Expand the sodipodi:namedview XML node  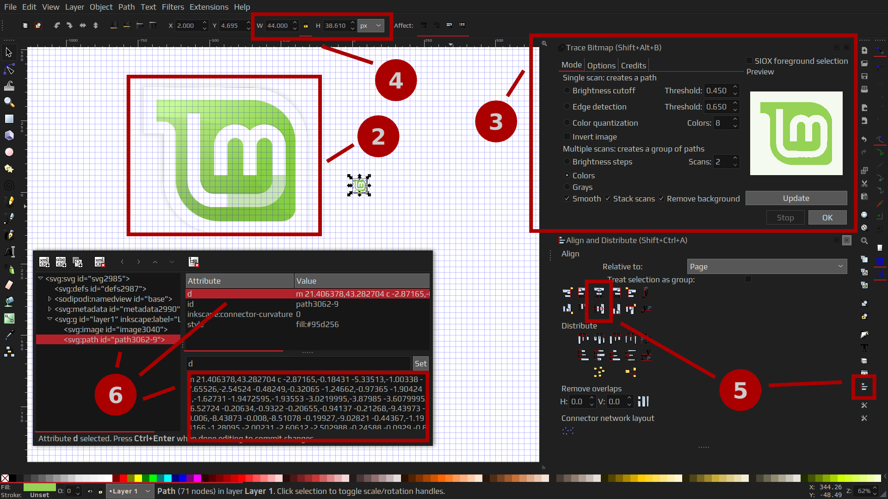coord(50,299)
